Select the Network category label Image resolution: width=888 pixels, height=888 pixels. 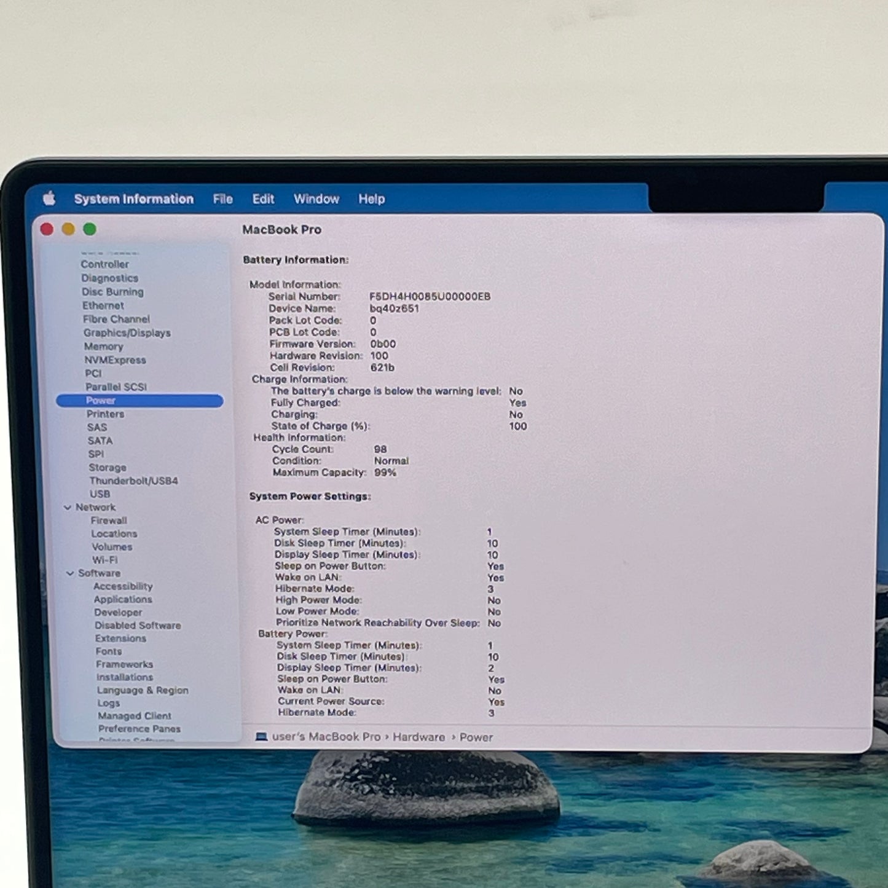click(95, 508)
